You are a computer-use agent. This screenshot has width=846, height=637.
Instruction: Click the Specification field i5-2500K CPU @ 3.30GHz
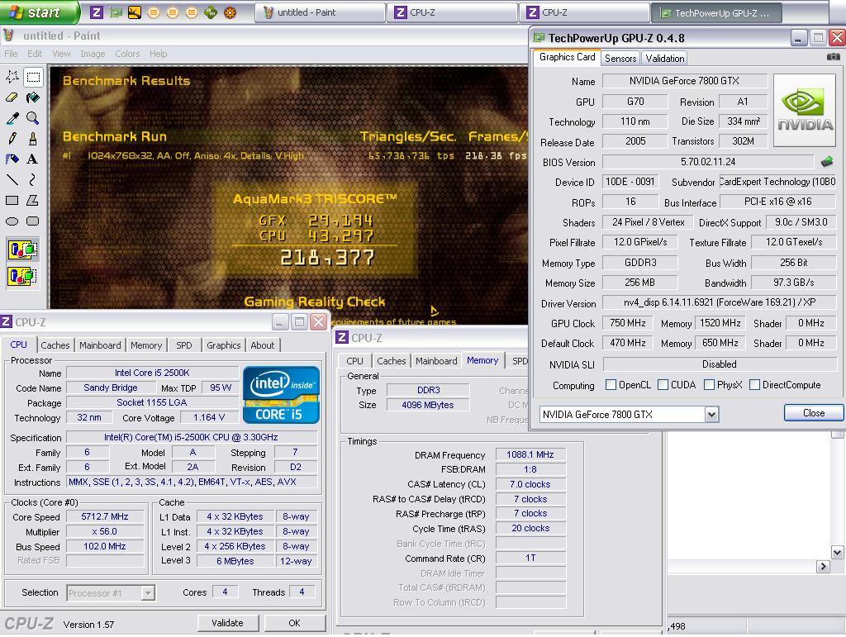(x=191, y=437)
